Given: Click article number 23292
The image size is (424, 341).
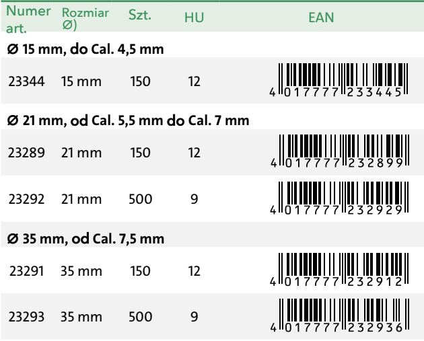Looking at the screenshot, I should (26, 199).
